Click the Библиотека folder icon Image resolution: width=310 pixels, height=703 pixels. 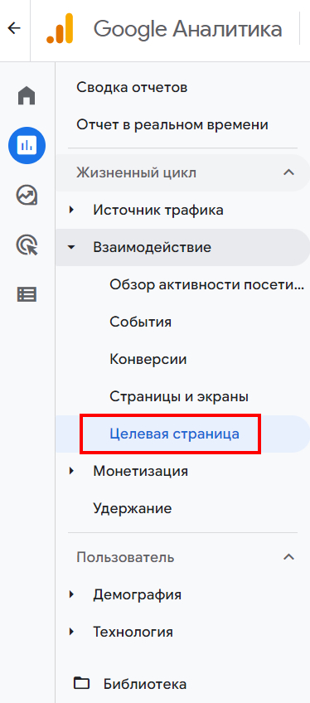point(81,683)
